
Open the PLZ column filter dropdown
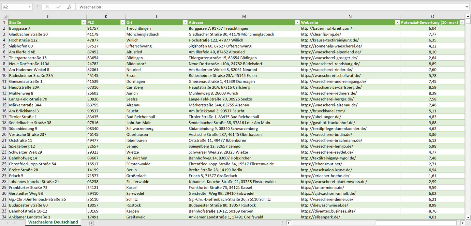pos(123,23)
